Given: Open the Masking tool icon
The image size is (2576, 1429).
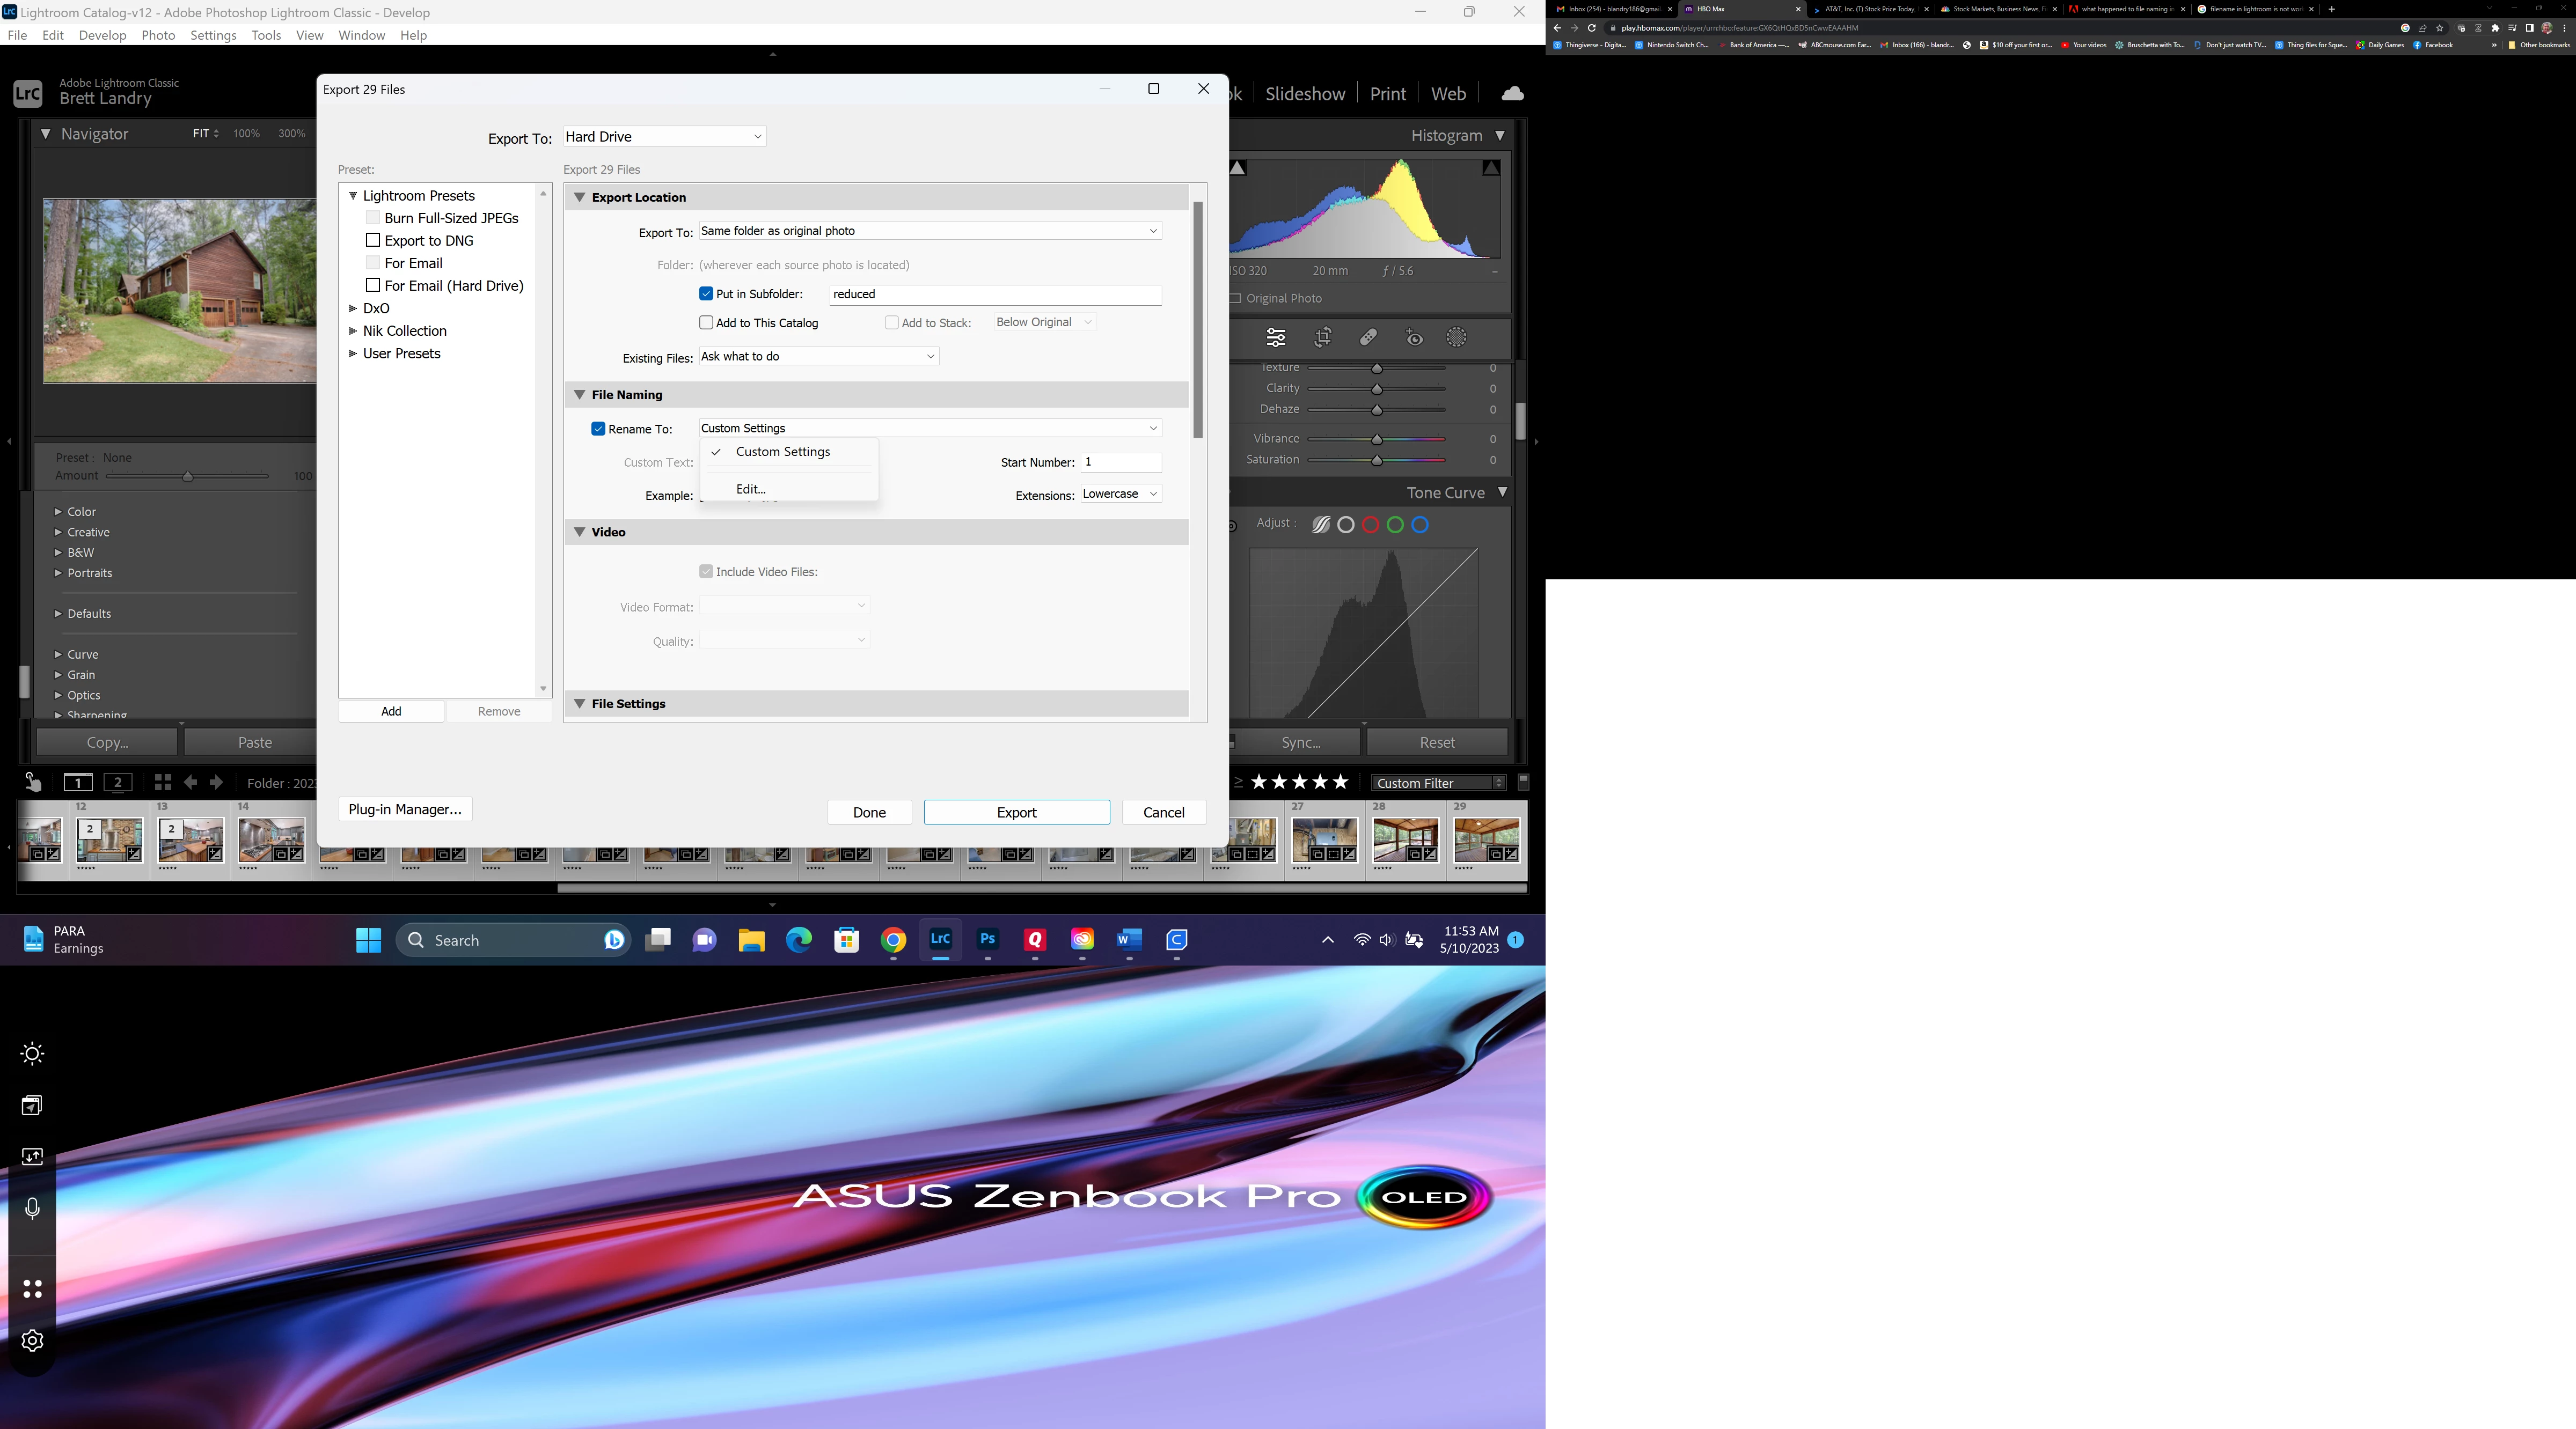Looking at the screenshot, I should pos(1457,338).
